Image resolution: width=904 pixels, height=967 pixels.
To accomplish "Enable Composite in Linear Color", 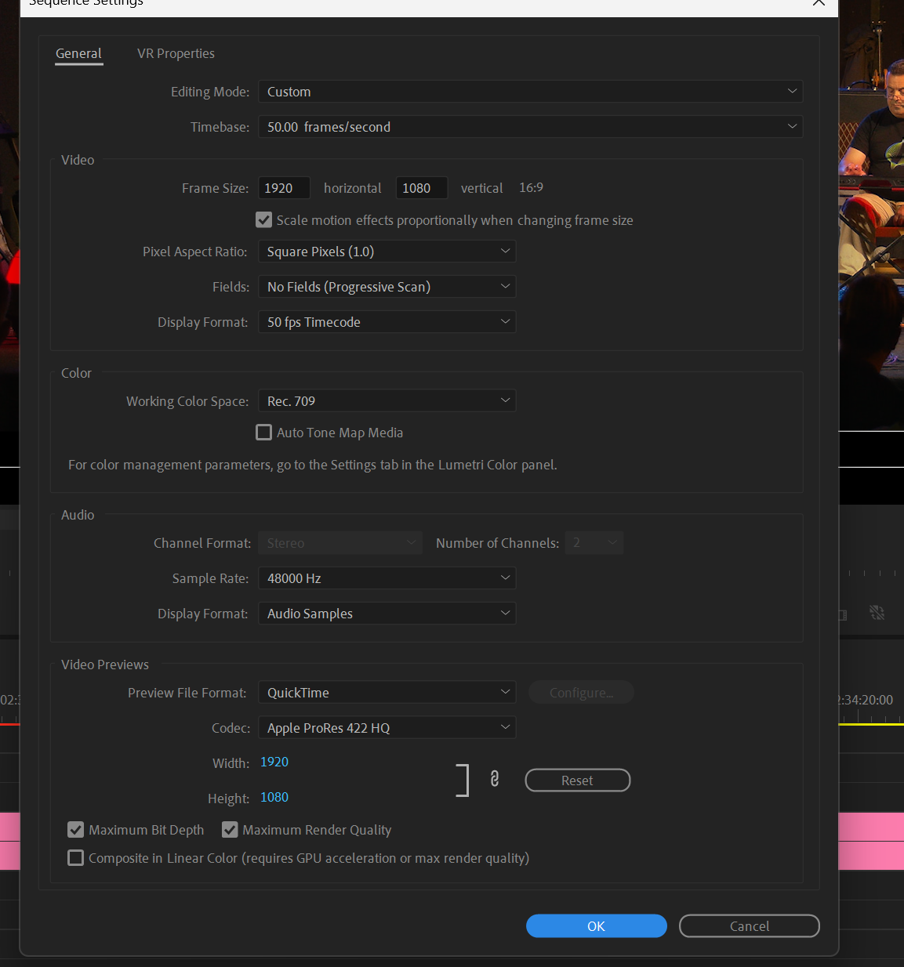I will (75, 857).
